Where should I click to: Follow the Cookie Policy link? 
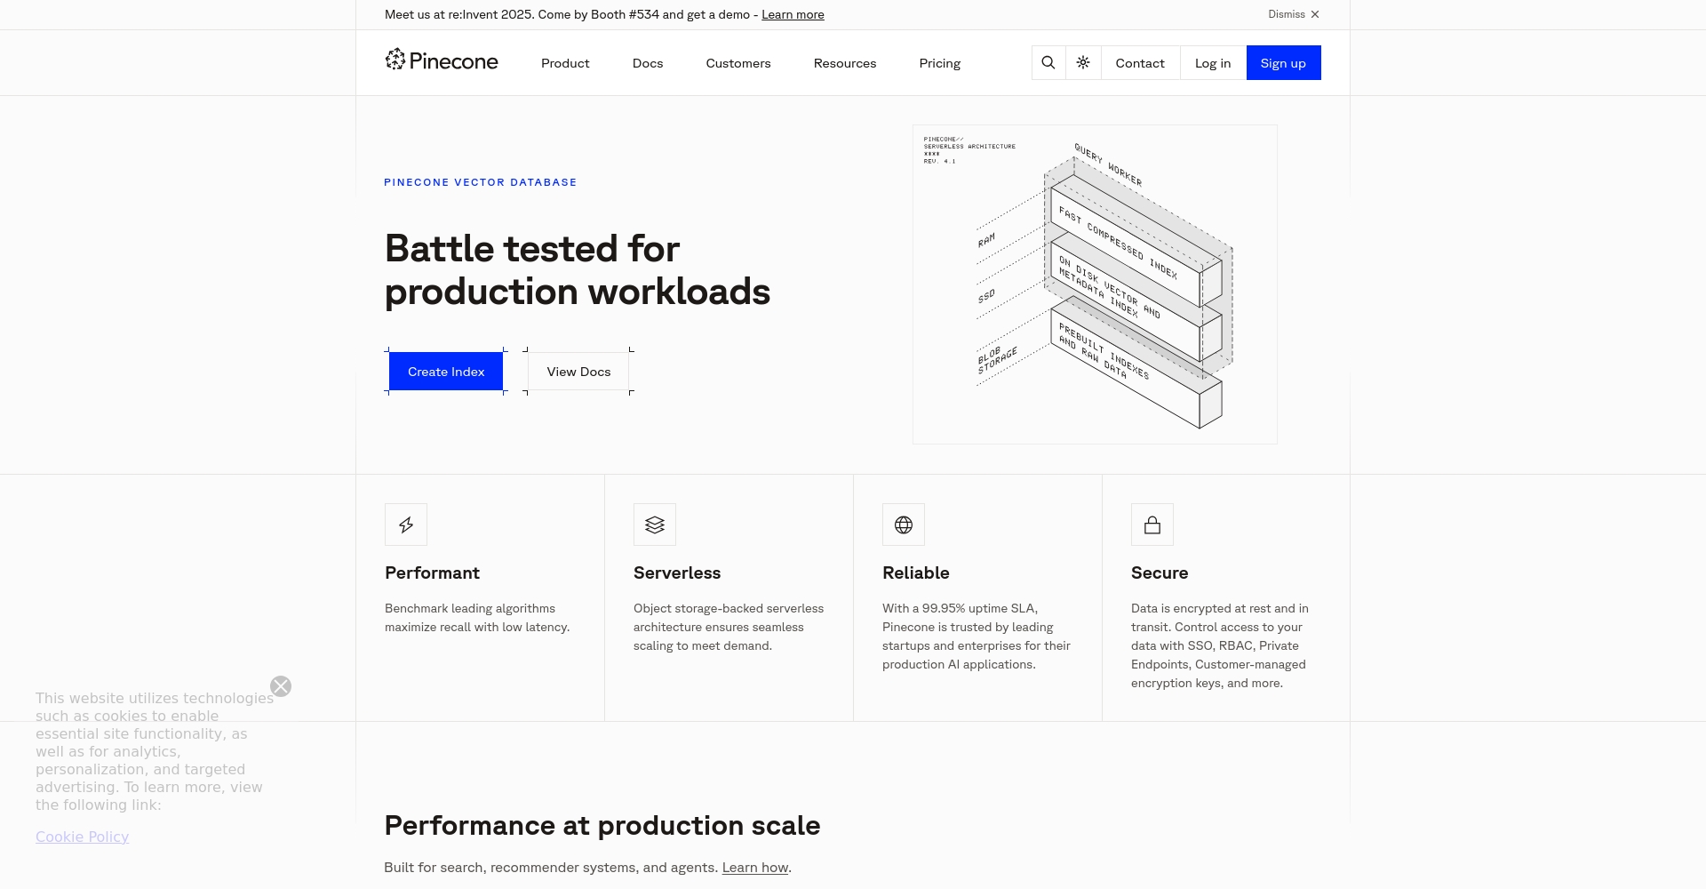(83, 837)
